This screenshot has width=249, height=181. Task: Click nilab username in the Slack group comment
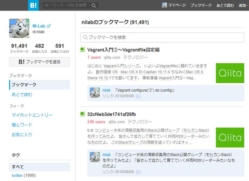coord(106,154)
